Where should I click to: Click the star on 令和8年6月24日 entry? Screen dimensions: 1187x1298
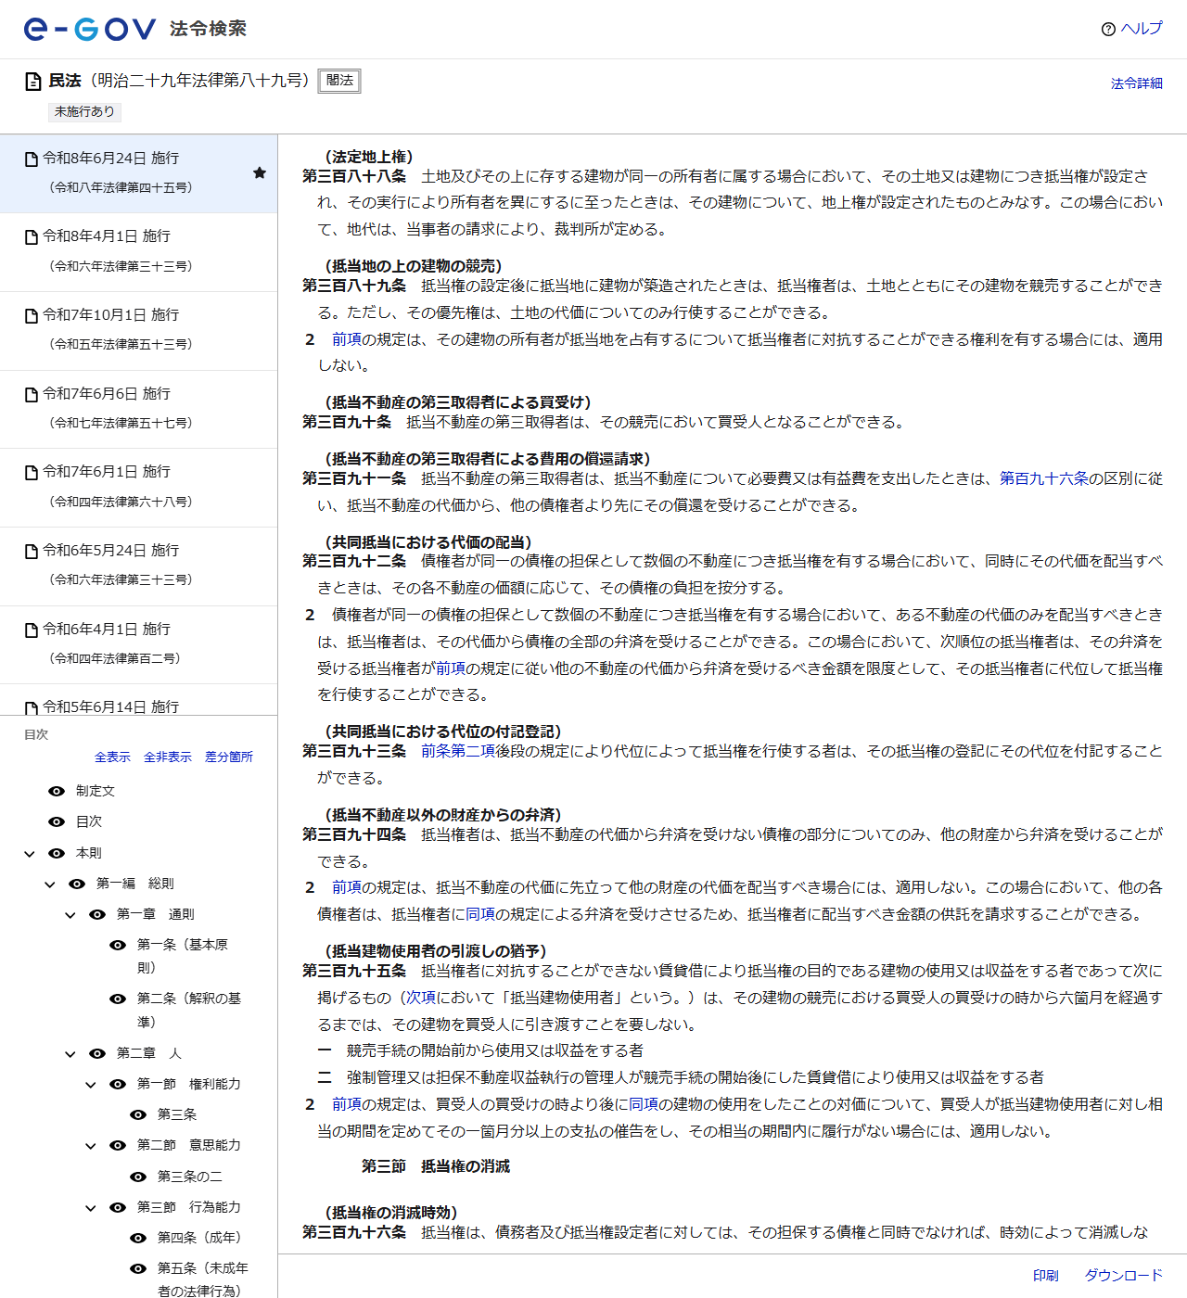260,172
